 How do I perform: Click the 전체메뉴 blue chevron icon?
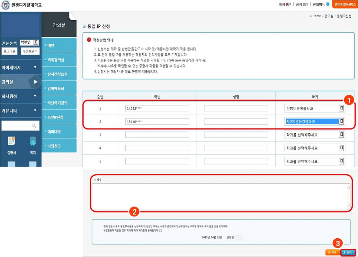pyautogui.click(x=328, y=4)
